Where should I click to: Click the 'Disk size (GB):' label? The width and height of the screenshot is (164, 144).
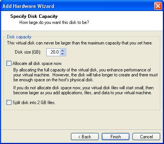[28, 52]
